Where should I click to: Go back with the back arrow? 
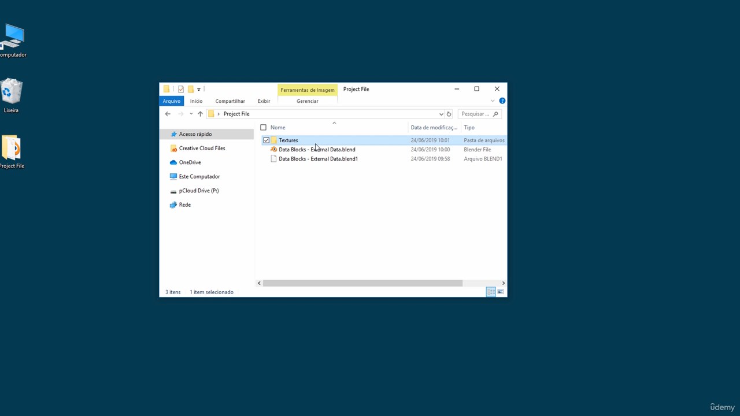168,114
